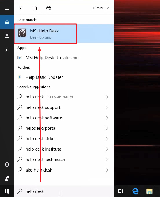
Task: Open the hamburger menu in search sidebar
Action: click(x=7, y=8)
